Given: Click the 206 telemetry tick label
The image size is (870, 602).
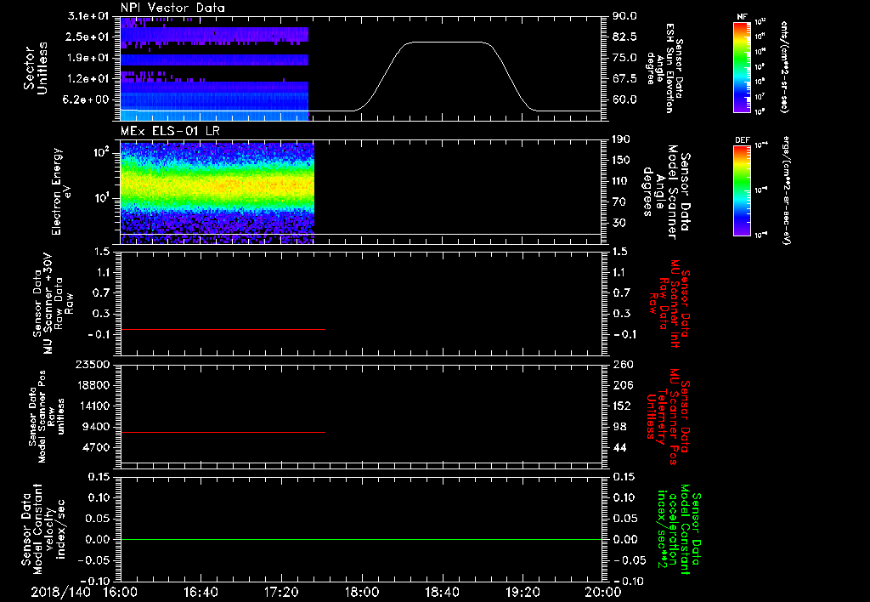Looking at the screenshot, I should point(622,385).
